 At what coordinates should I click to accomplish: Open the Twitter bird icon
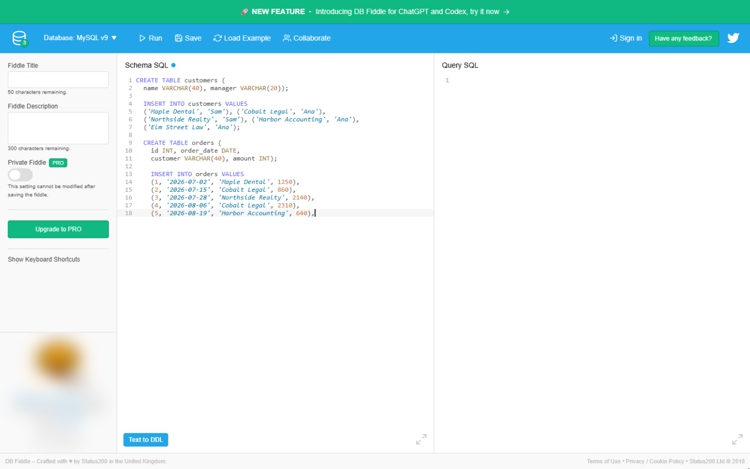pos(733,38)
